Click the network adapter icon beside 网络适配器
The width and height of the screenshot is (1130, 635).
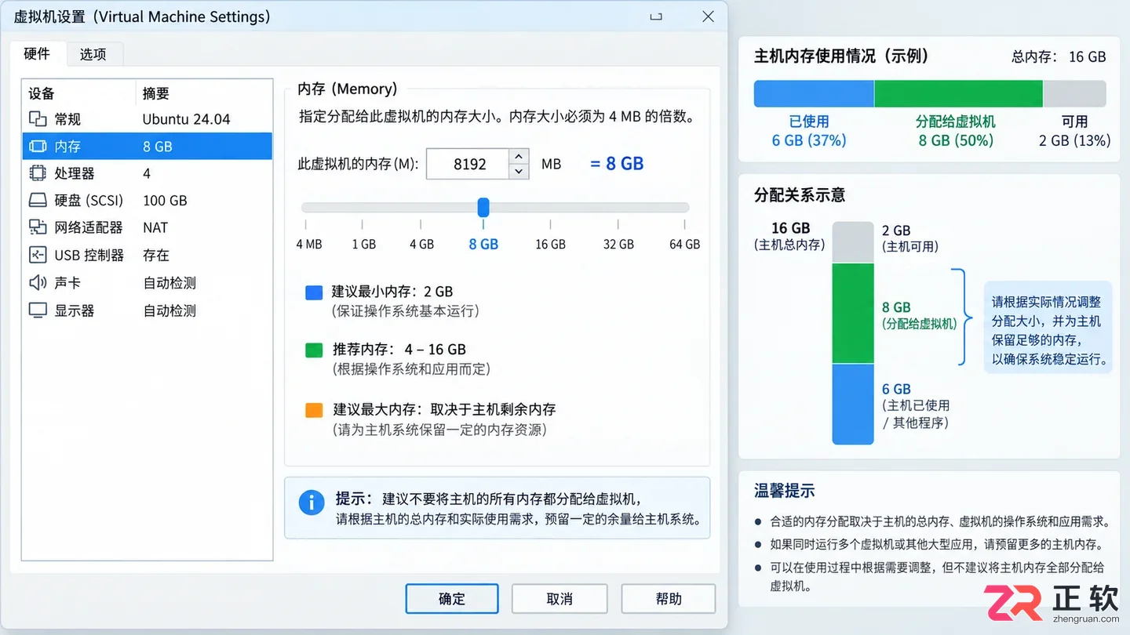click(x=38, y=227)
